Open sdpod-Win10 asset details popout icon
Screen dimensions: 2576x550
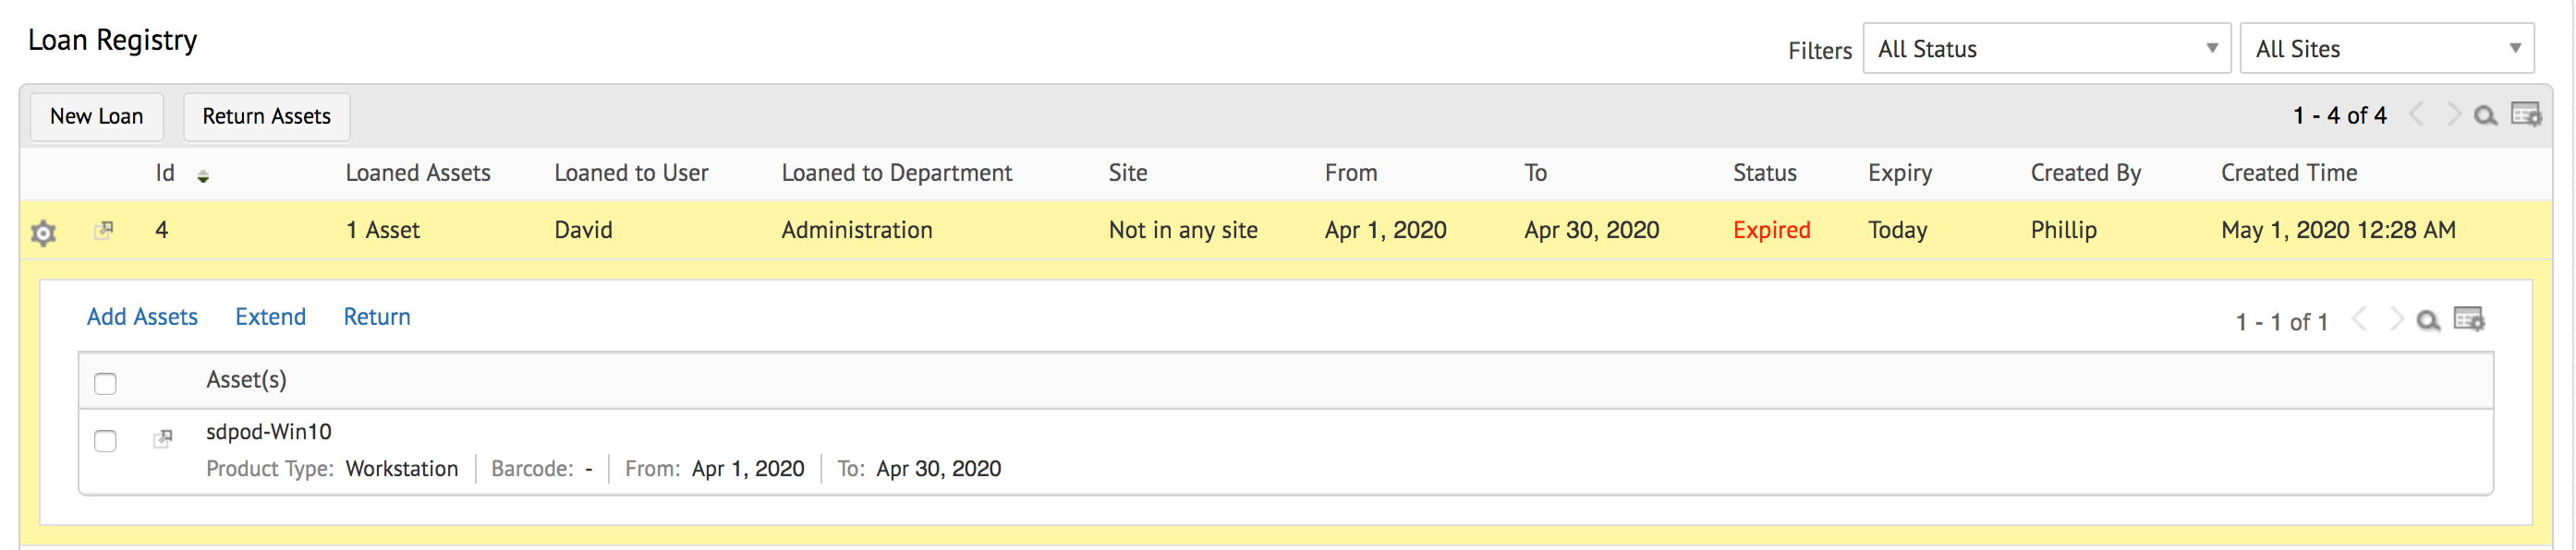[163, 438]
